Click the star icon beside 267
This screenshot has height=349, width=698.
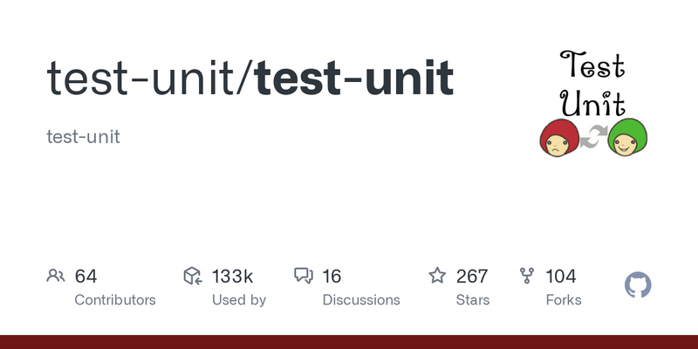437,276
